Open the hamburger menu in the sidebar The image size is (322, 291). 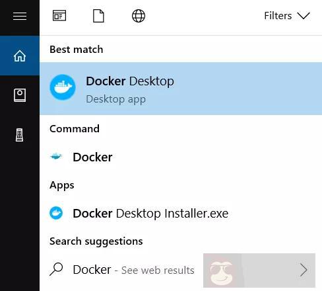(20, 17)
